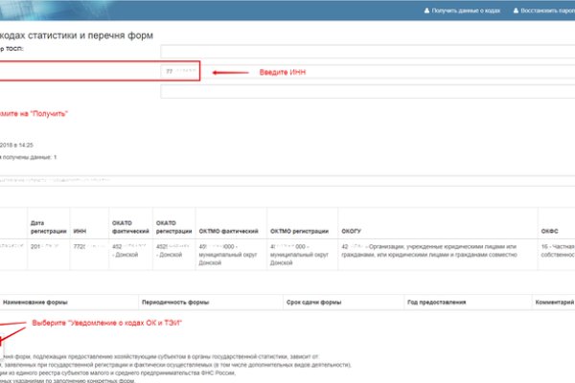Select the "Срок сдачи формы" header

tap(317, 302)
